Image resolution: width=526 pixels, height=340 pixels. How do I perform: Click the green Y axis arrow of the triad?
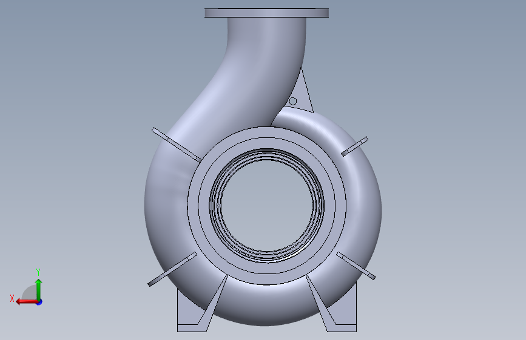click(39, 289)
